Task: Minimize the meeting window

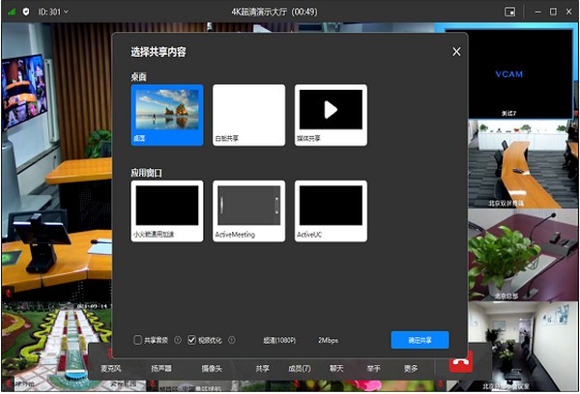Action: coord(537,12)
